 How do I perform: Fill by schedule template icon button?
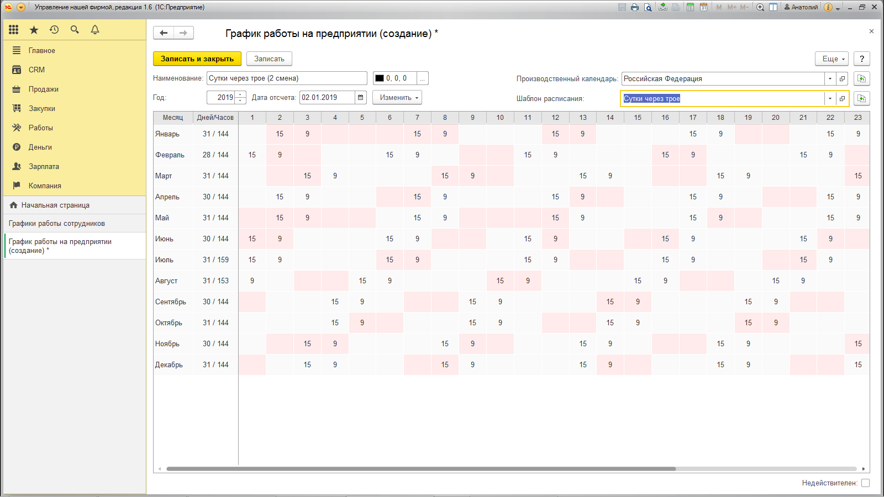click(861, 98)
